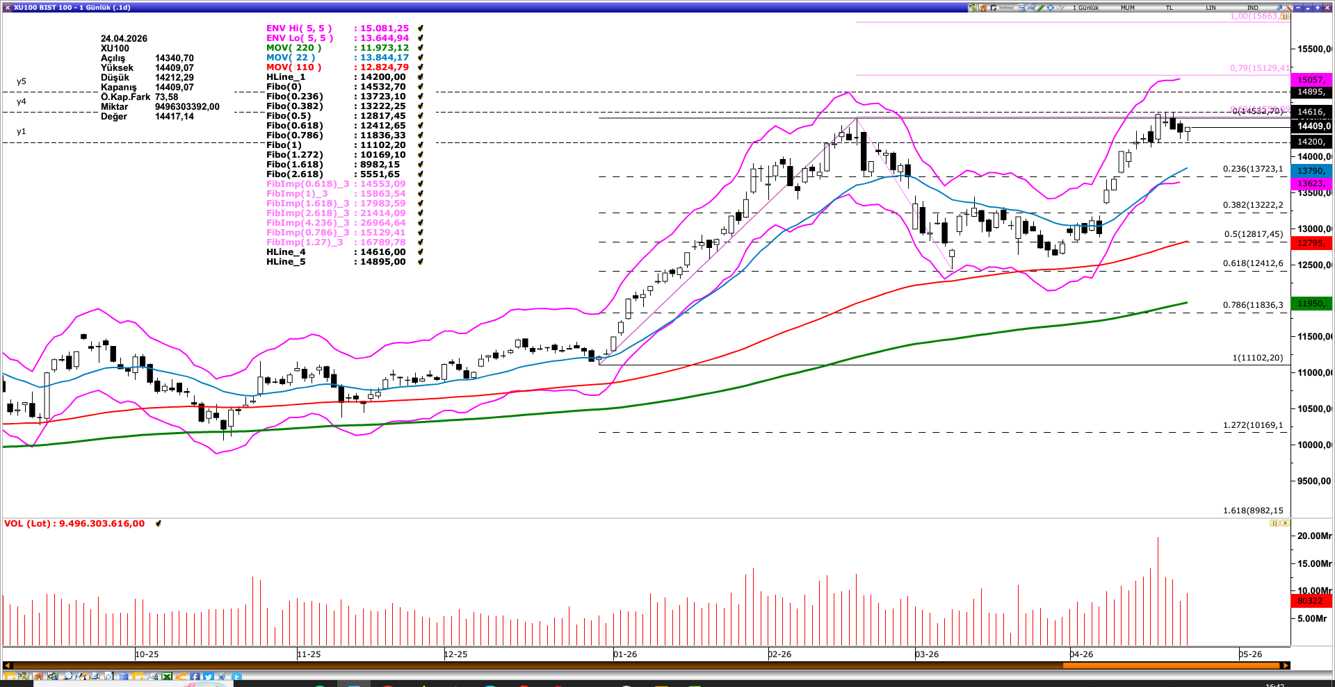Click the 04-26 date axis label
The width and height of the screenshot is (1335, 687).
(1080, 654)
